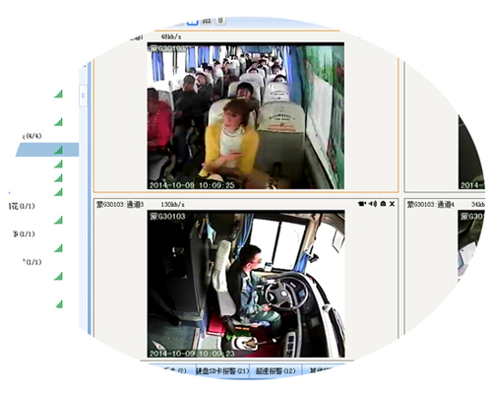Open the 超速报警 (12) tab
This screenshot has height=394, width=492.
[276, 371]
